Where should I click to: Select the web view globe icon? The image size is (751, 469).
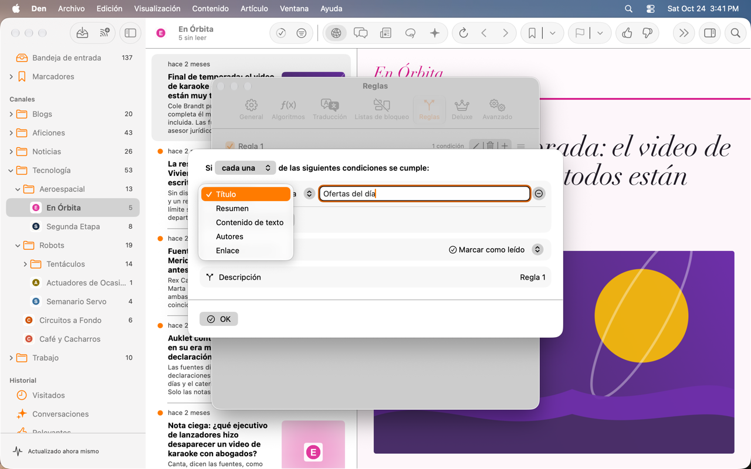coord(336,33)
